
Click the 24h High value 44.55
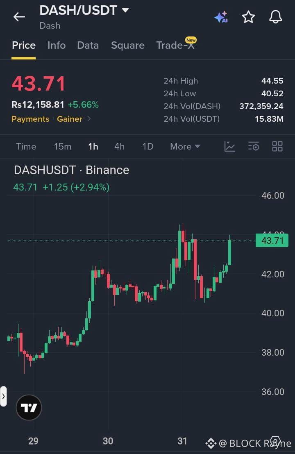pyautogui.click(x=272, y=81)
